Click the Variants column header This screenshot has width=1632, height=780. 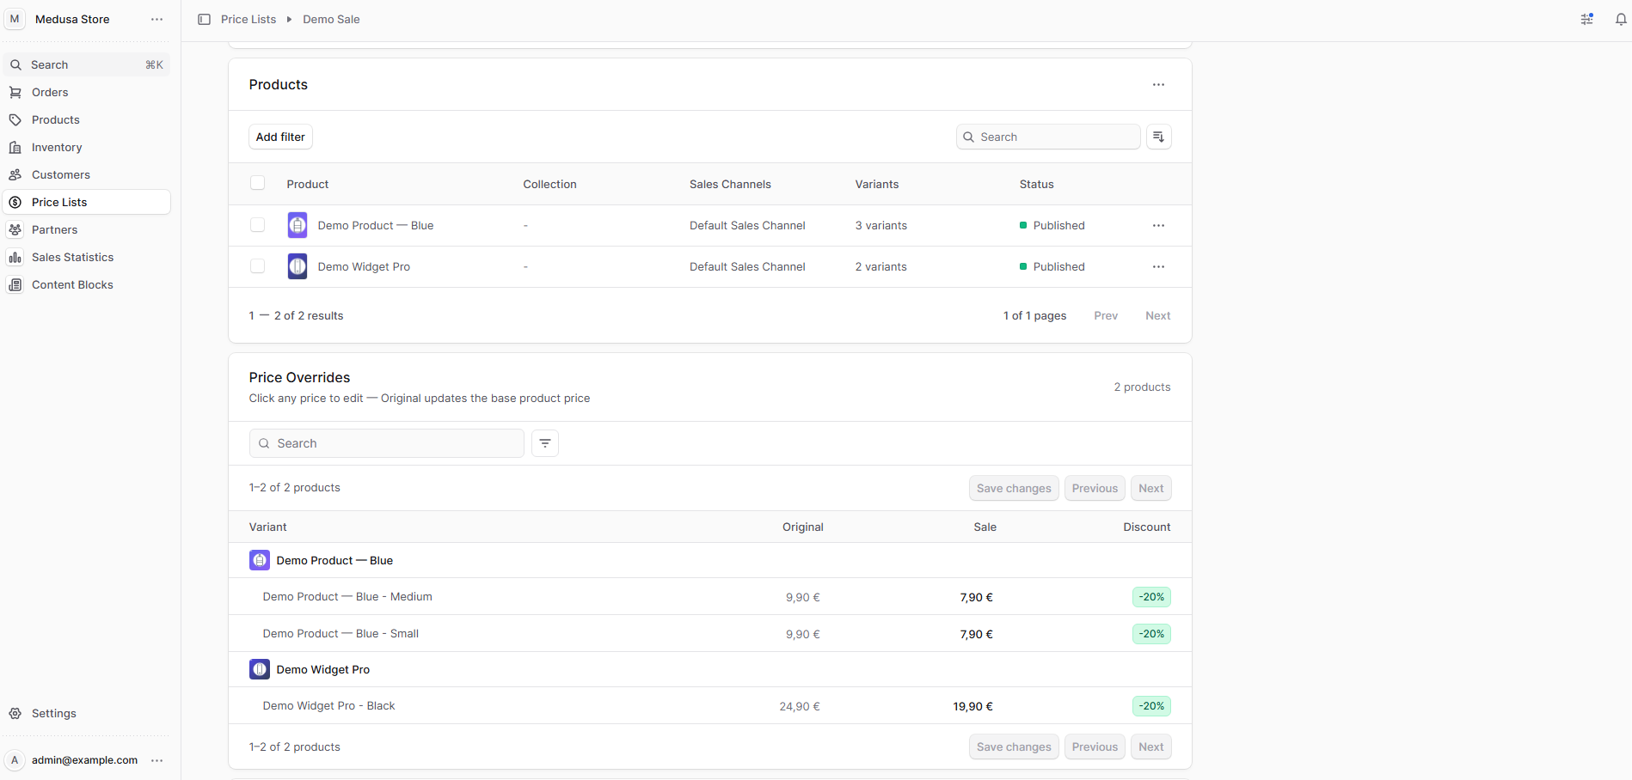(877, 184)
